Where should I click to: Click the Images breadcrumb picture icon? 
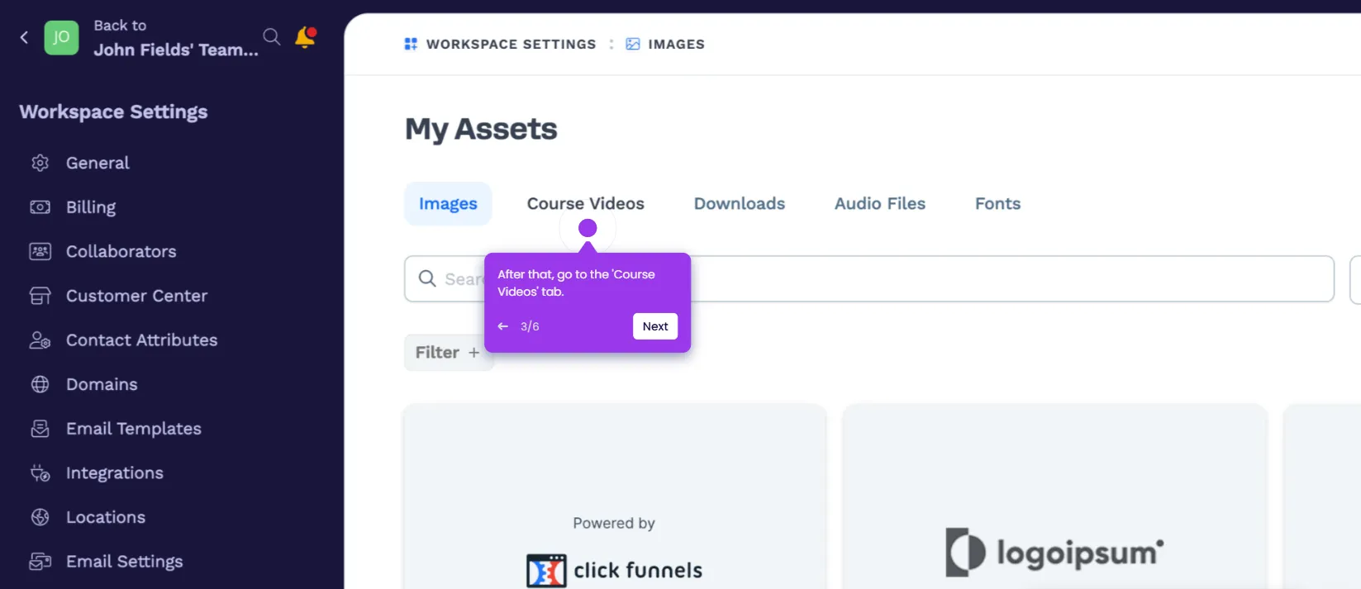pyautogui.click(x=633, y=44)
